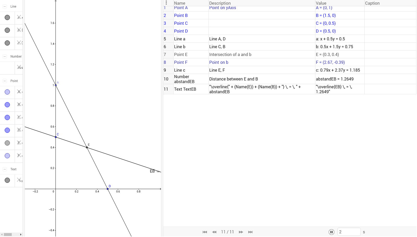The width and height of the screenshot is (417, 237).
Task: Toggle visibility of point F in Algebra view
Action: click(x=7, y=156)
